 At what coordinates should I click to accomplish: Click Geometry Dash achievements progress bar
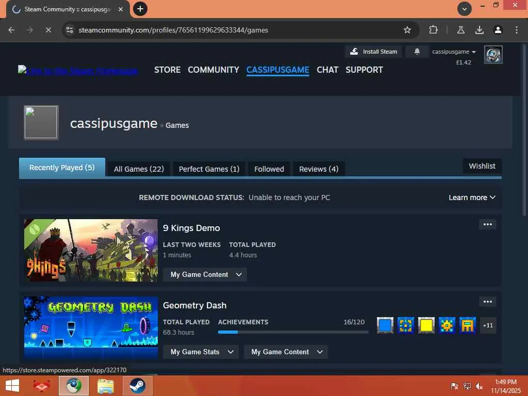click(x=293, y=332)
